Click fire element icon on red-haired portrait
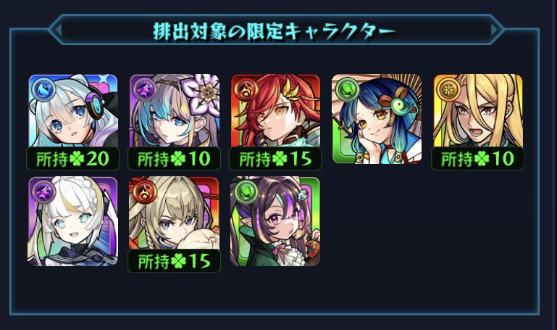Screen dimensions: 557x330 (x=246, y=90)
